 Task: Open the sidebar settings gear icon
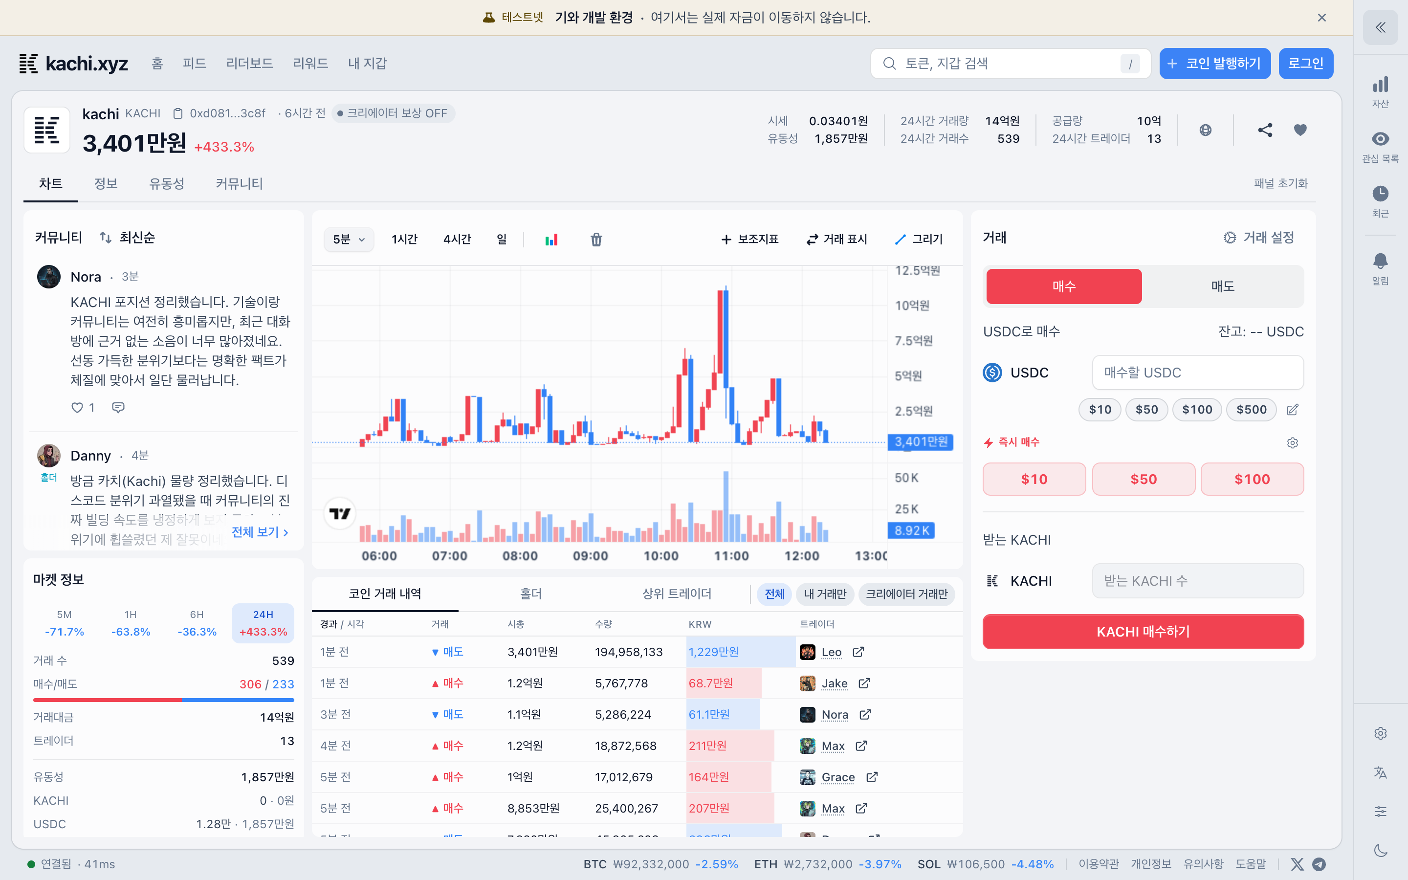pyautogui.click(x=1380, y=733)
